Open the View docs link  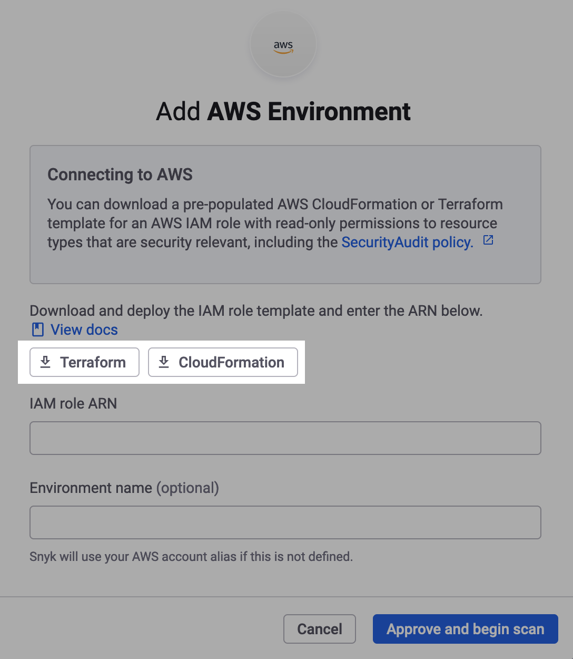[84, 330]
